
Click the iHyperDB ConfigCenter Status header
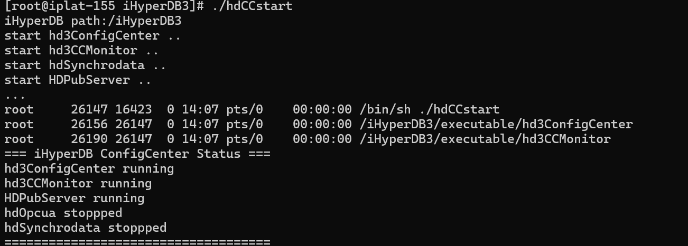click(x=137, y=154)
